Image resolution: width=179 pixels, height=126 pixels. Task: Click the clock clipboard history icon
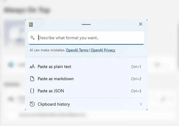(32, 104)
